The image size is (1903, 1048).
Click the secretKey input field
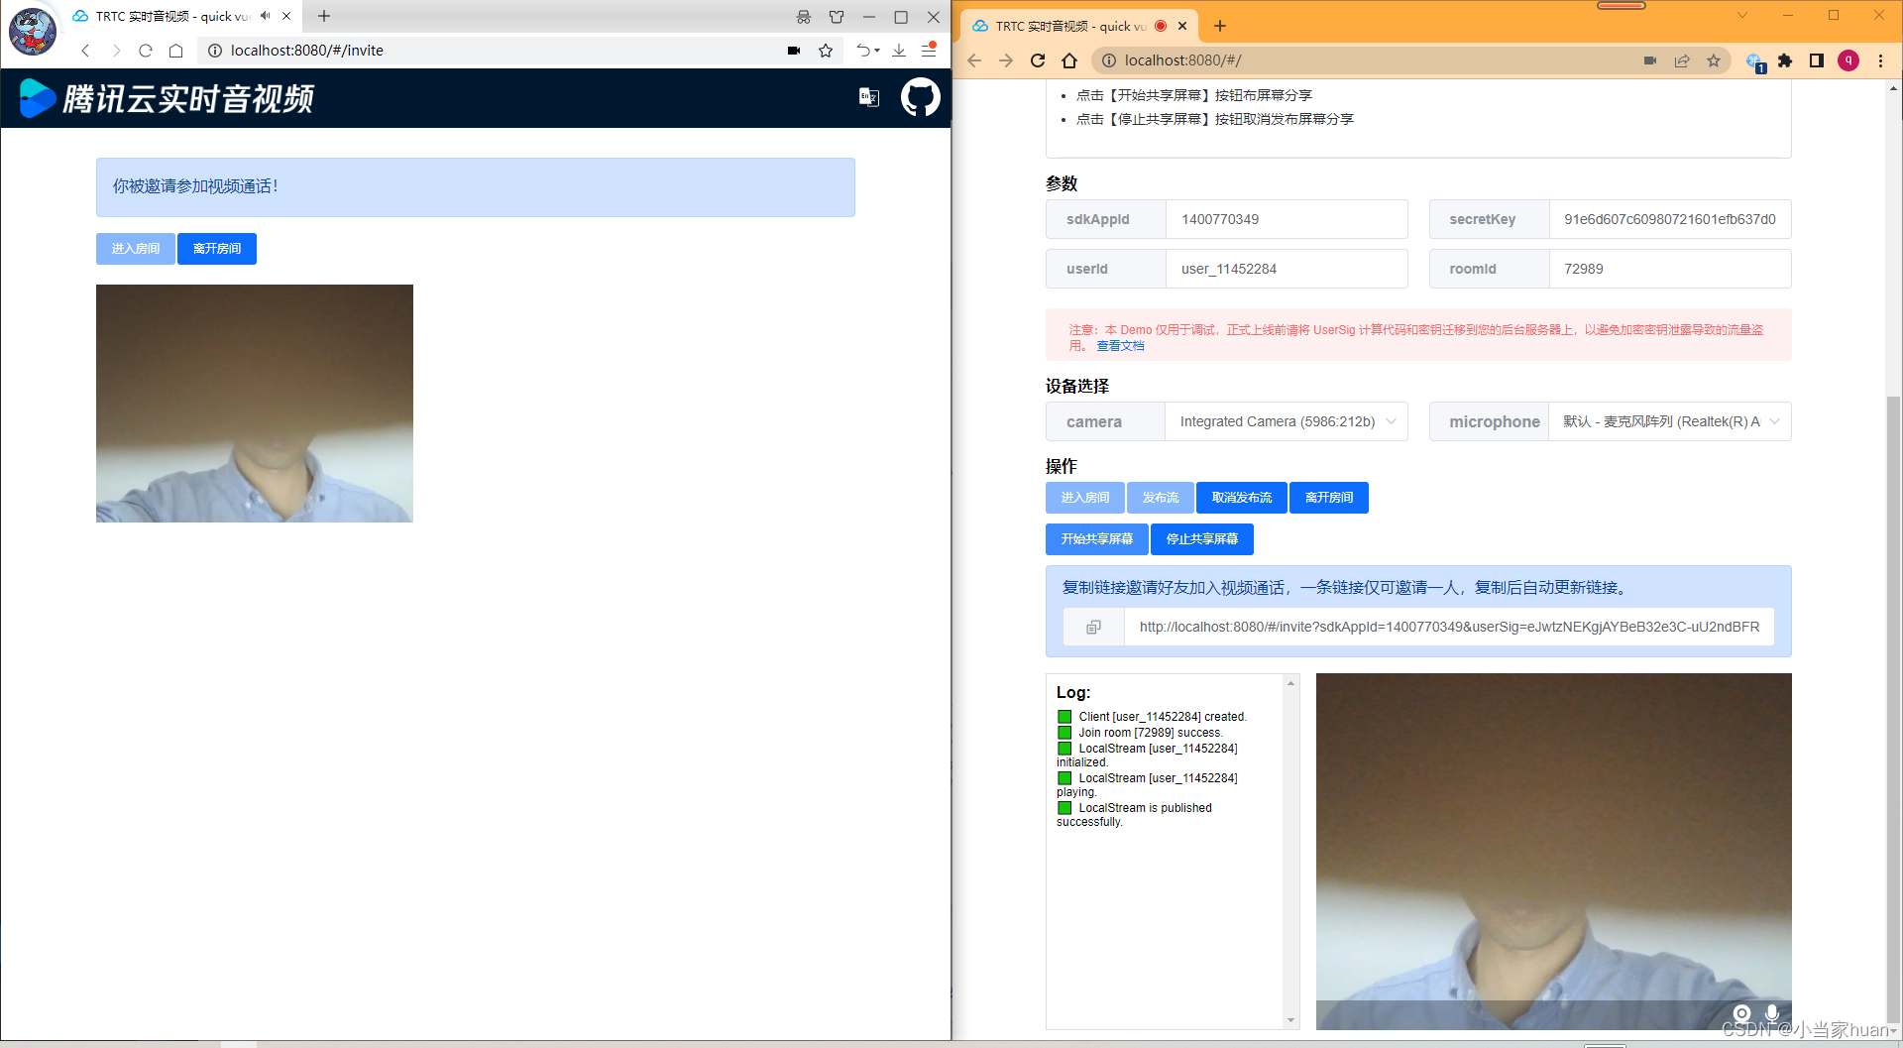pyautogui.click(x=1670, y=219)
